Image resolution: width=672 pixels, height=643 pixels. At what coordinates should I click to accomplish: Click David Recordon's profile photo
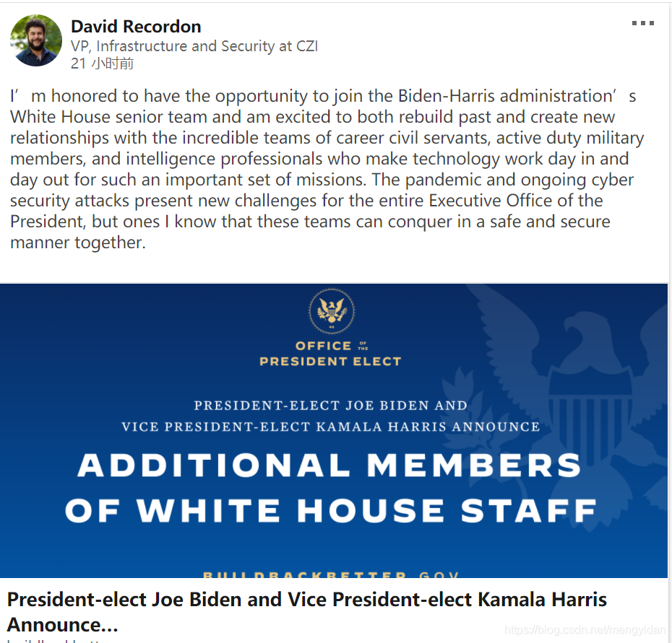[x=36, y=40]
